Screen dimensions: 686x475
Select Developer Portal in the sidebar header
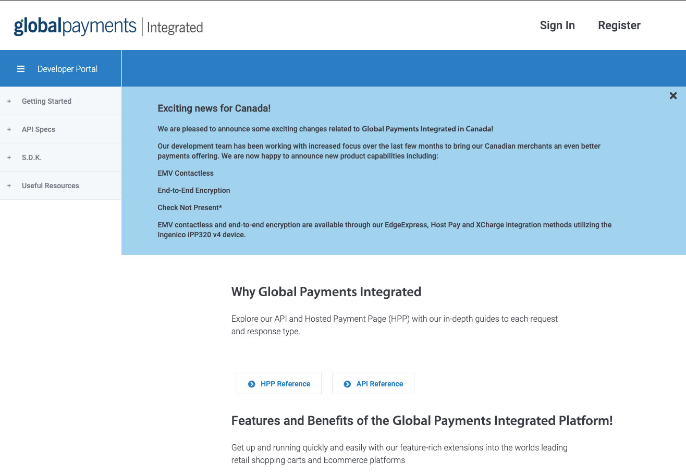(67, 68)
